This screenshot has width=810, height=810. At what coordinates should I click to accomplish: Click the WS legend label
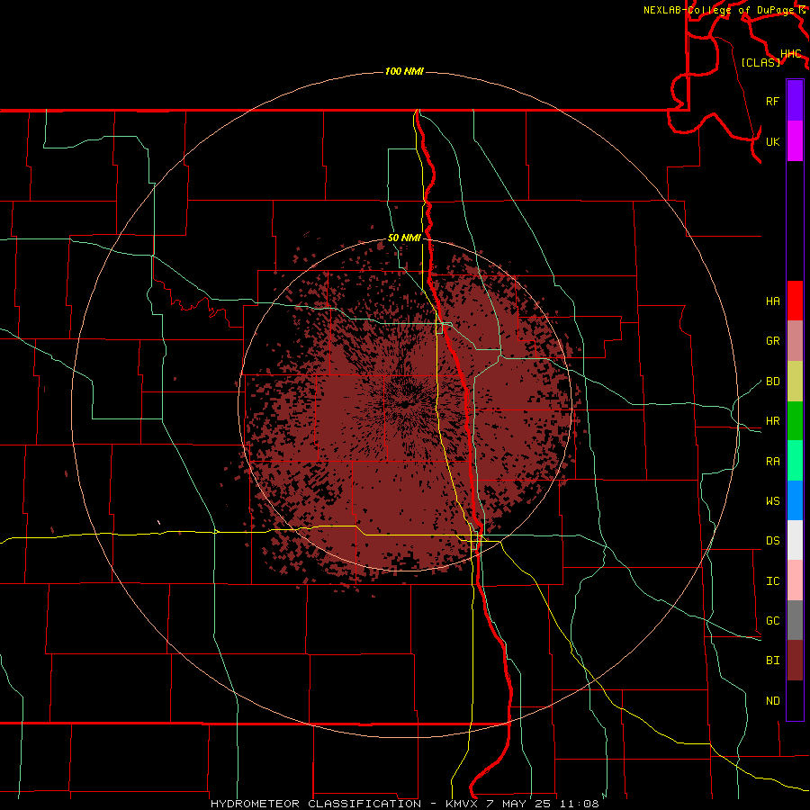point(773,501)
